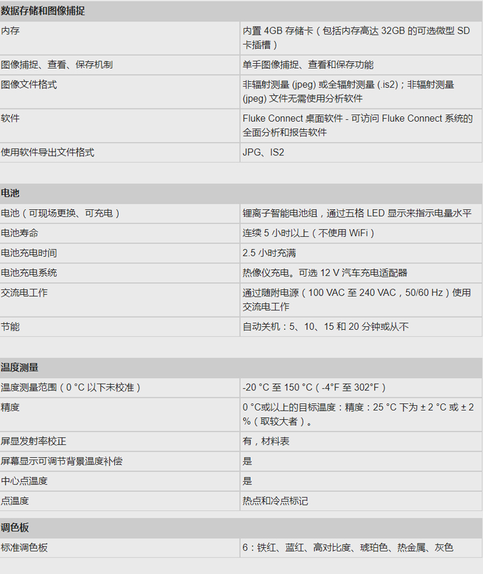Click the 精度 row label
This screenshot has height=574, width=483.
click(10, 407)
